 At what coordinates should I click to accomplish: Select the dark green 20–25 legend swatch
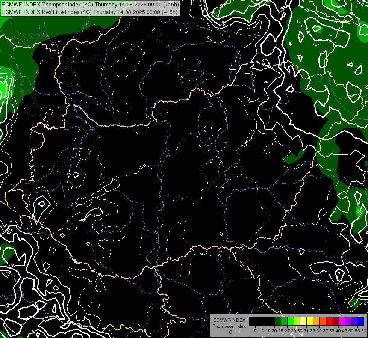click(x=278, y=321)
